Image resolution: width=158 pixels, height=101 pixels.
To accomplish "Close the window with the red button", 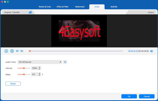I will (2, 2).
